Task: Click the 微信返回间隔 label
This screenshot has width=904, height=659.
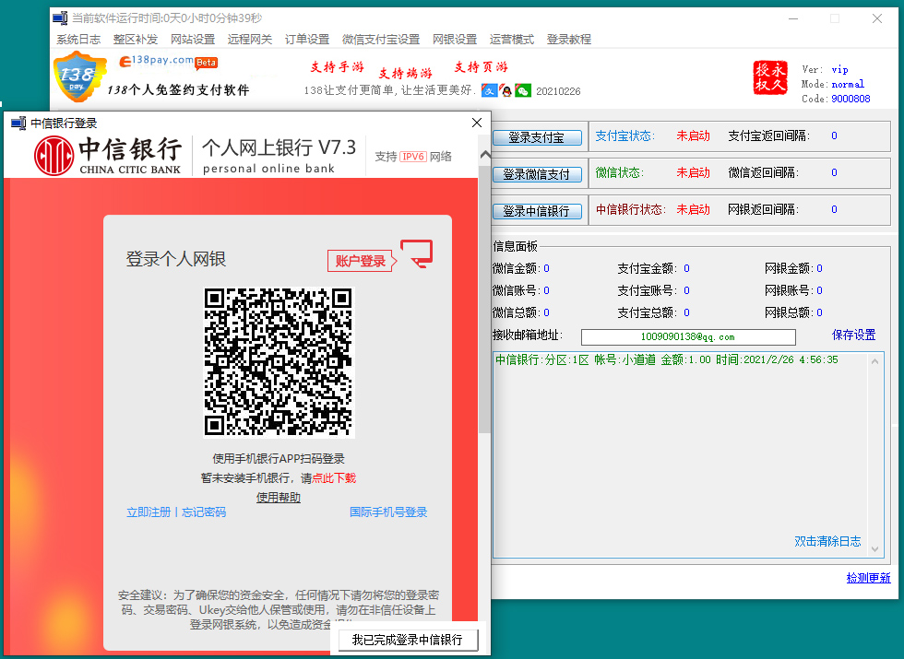Action: pos(764,173)
